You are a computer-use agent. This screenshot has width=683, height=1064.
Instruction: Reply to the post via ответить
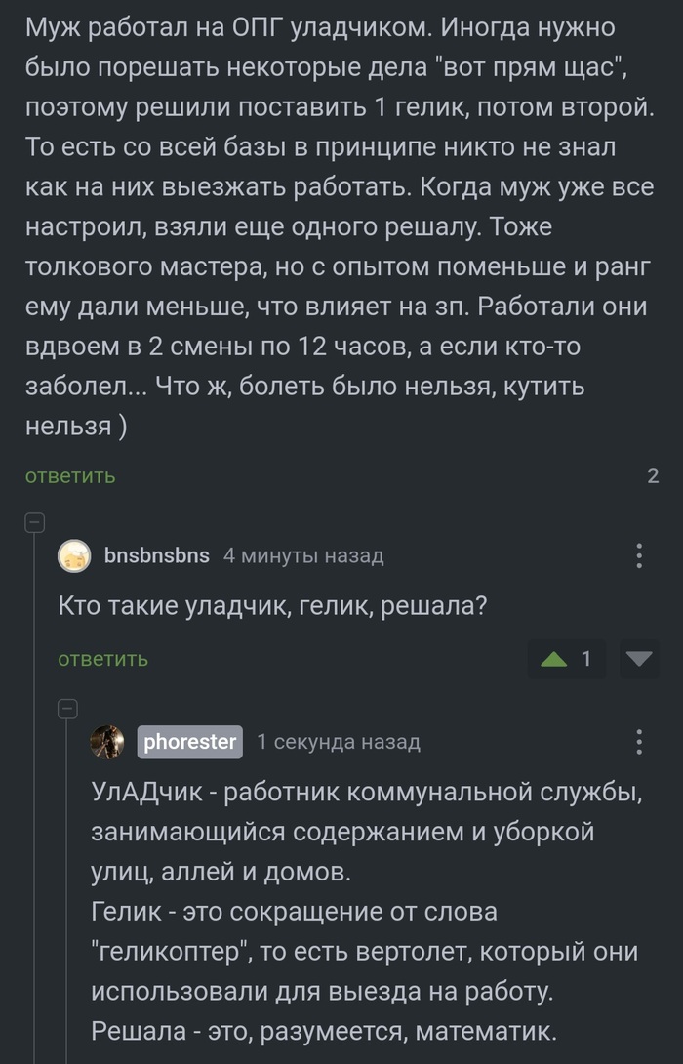tap(68, 476)
